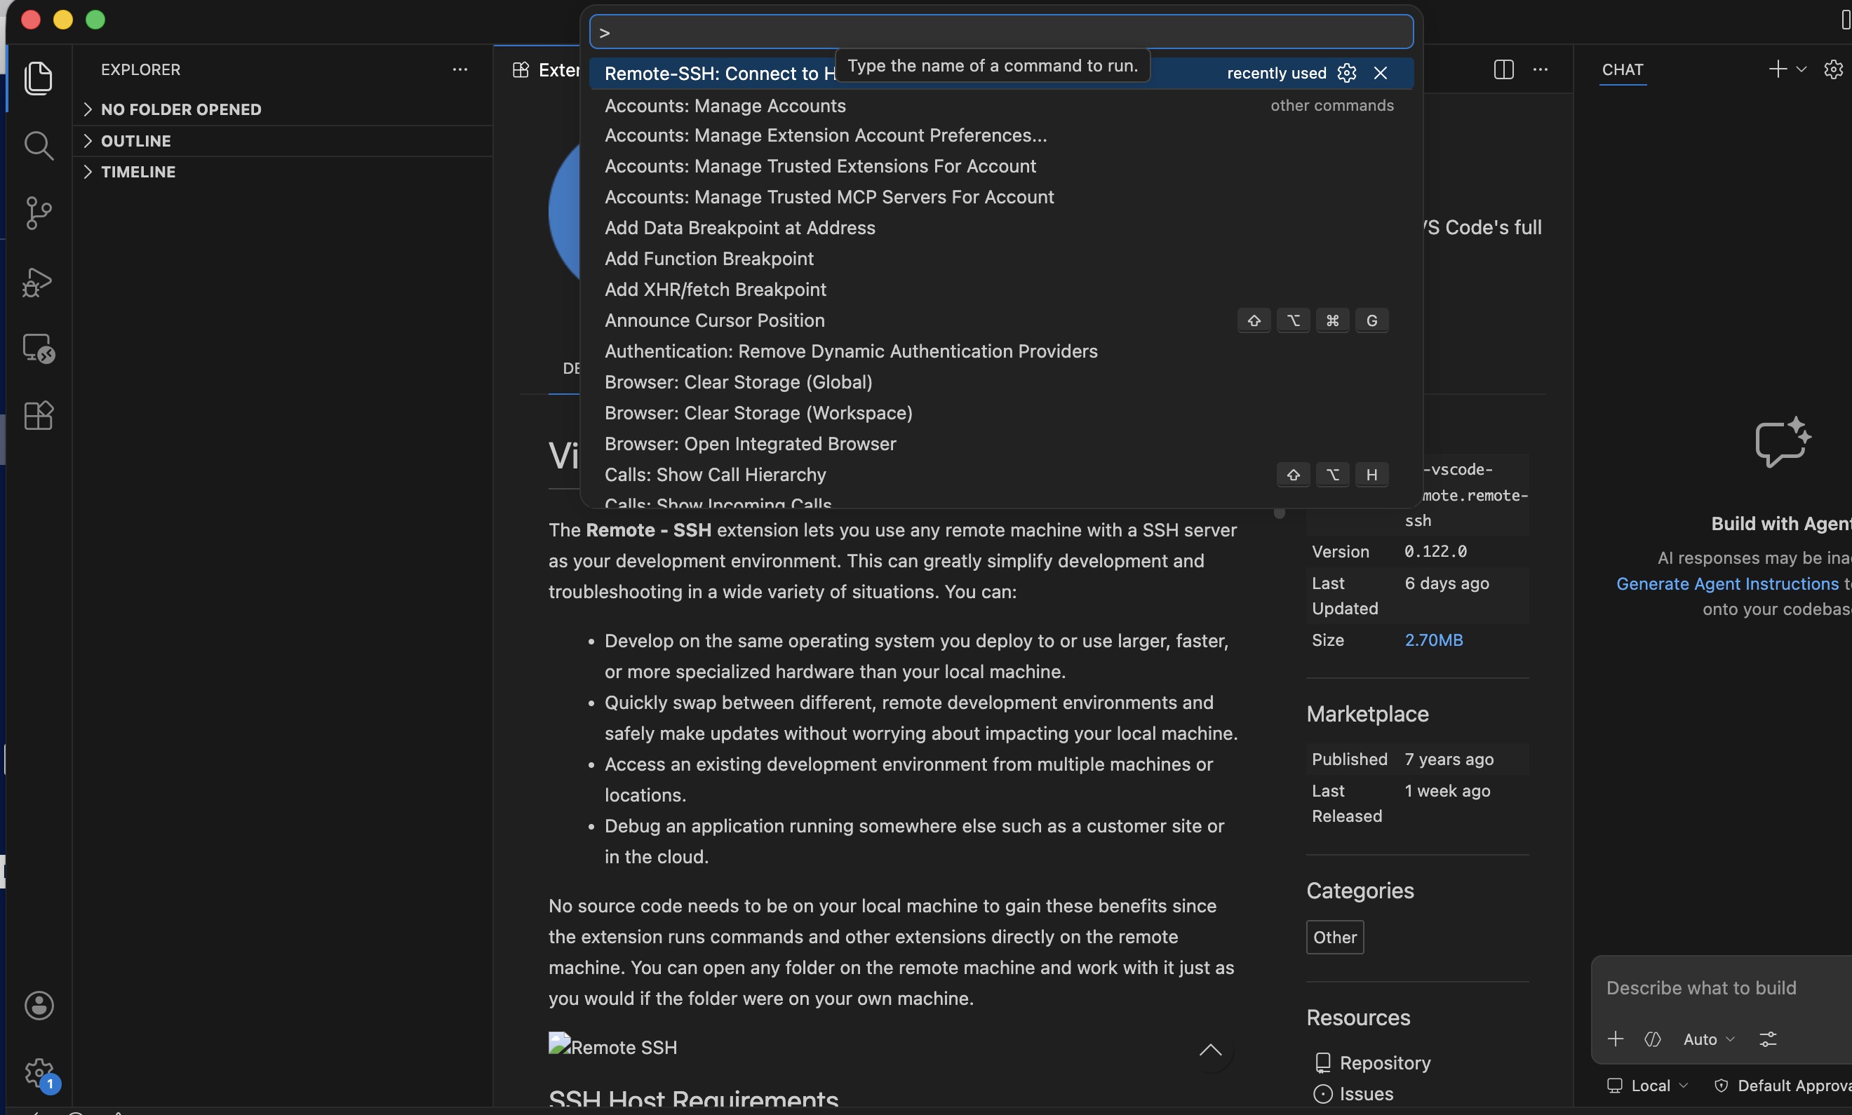Image resolution: width=1852 pixels, height=1115 pixels.
Task: Click the configure tools icon in chat input
Action: point(1653,1039)
